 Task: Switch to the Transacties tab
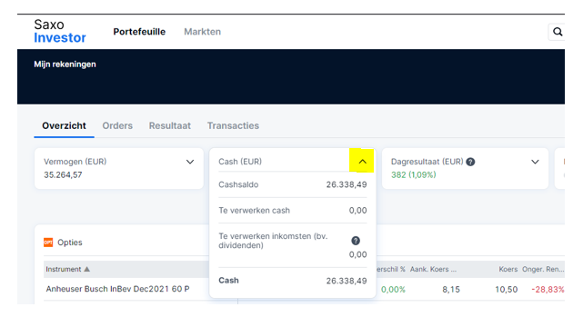coord(233,126)
